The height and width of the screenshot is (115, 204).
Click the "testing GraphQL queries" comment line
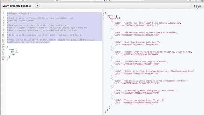tap(21, 20)
